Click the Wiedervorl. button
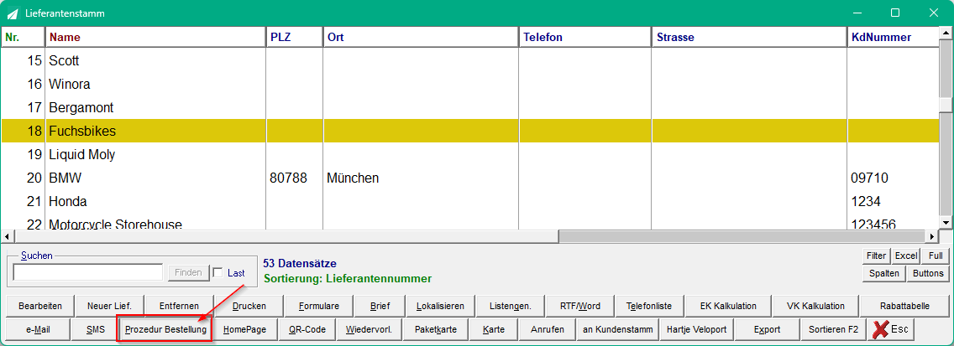954x346 pixels. point(369,329)
